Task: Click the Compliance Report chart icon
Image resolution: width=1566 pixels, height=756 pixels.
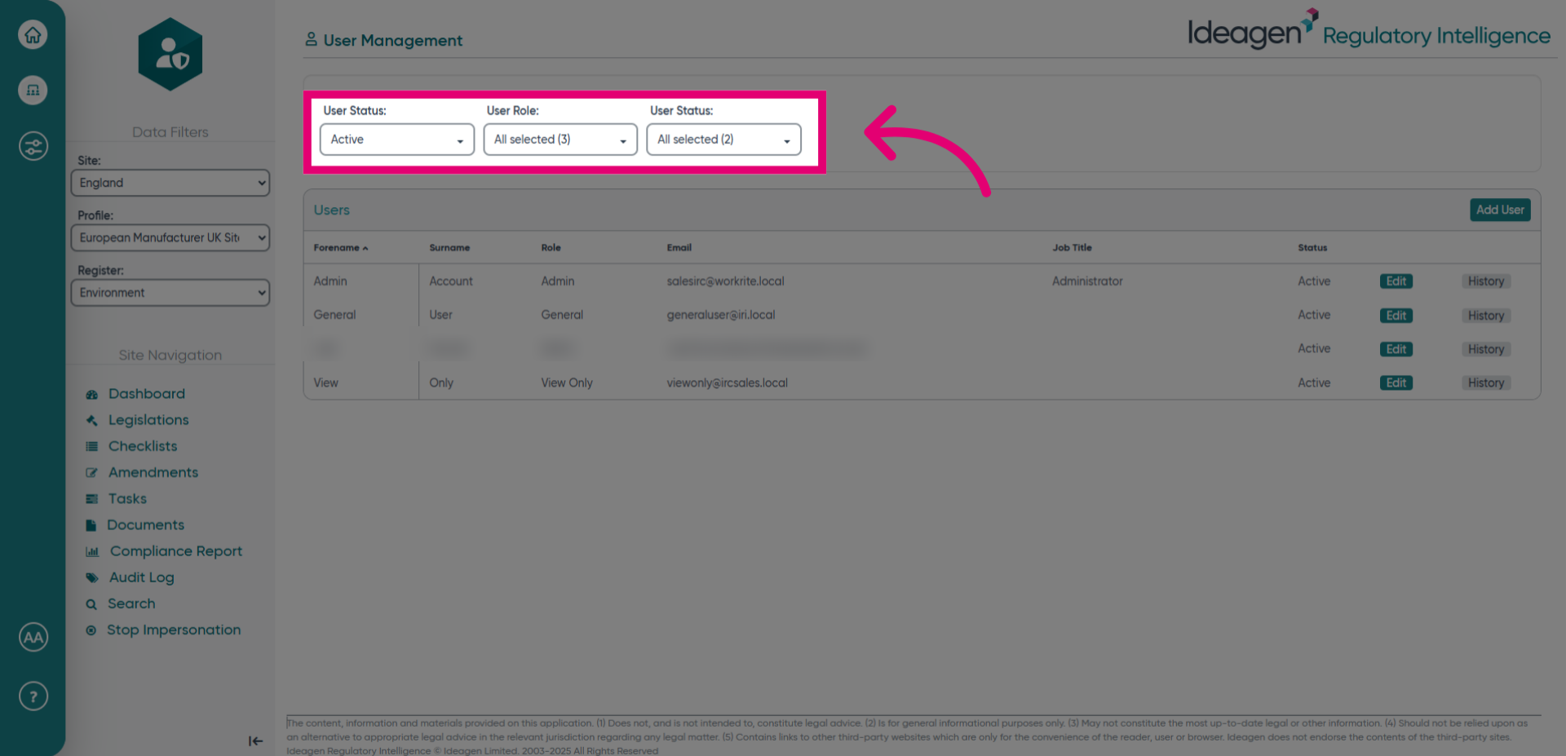Action: tap(92, 551)
